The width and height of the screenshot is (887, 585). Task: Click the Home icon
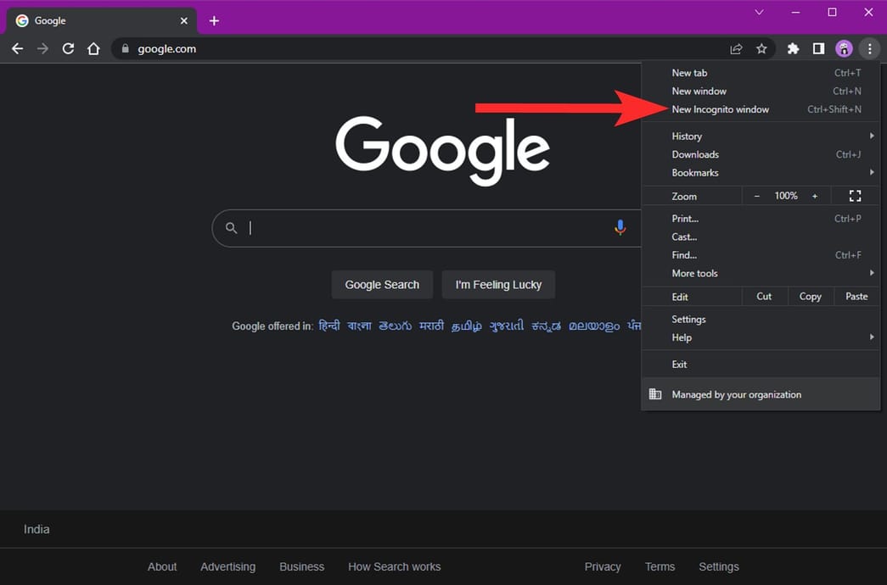click(93, 48)
